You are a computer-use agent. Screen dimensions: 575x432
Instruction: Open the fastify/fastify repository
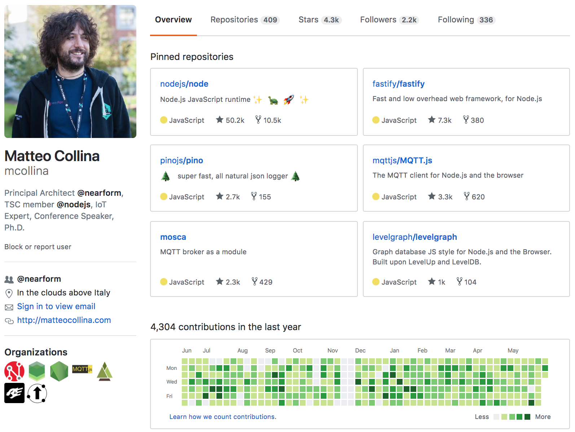coord(399,84)
